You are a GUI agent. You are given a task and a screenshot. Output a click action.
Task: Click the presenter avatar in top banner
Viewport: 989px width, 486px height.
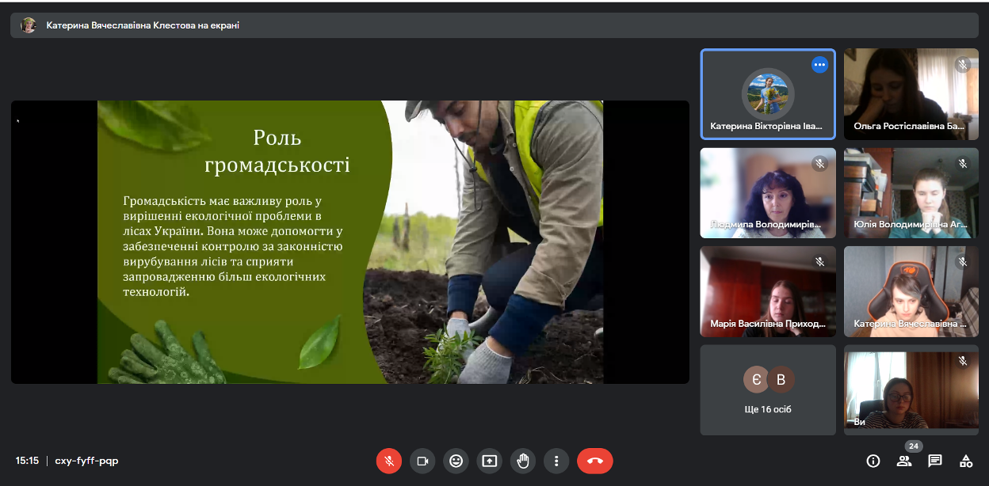[29, 25]
